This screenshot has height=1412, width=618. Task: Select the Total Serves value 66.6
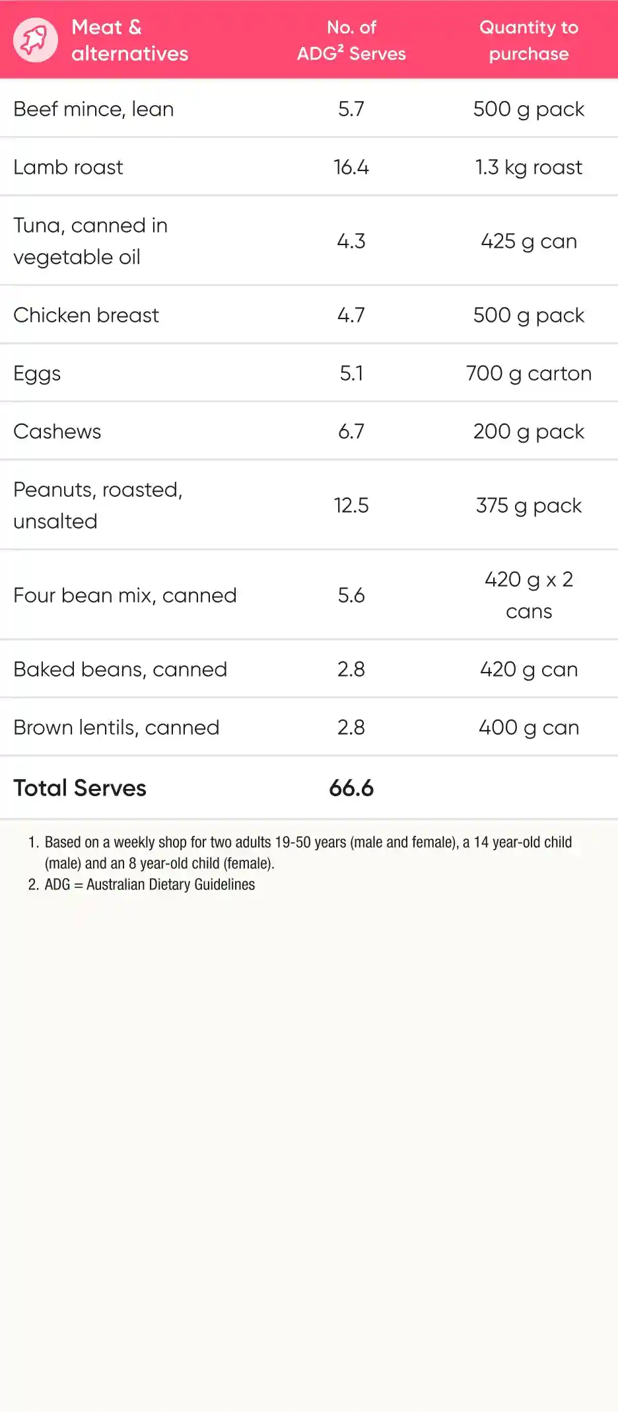[351, 788]
